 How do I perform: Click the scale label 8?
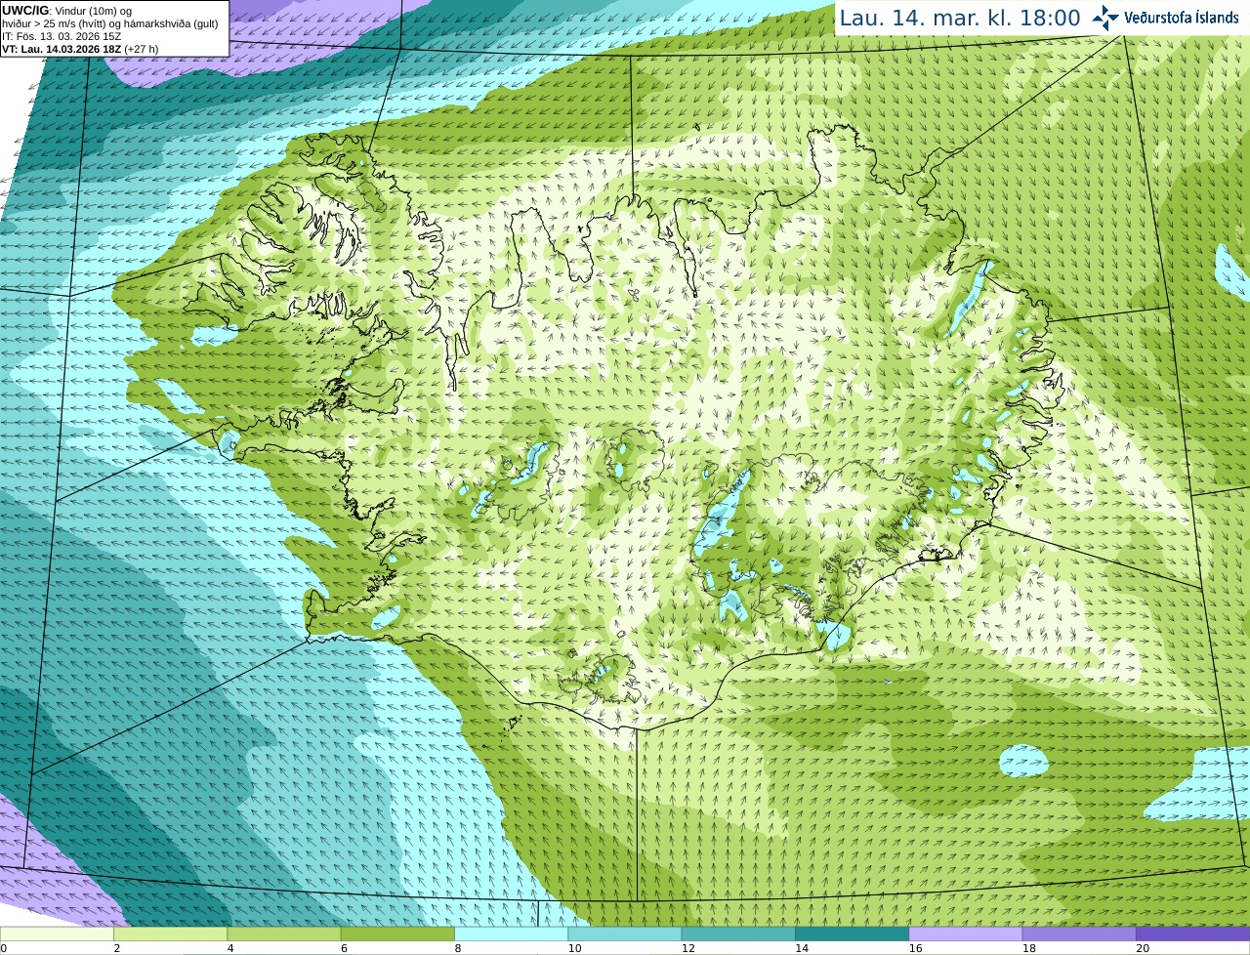[x=458, y=948]
